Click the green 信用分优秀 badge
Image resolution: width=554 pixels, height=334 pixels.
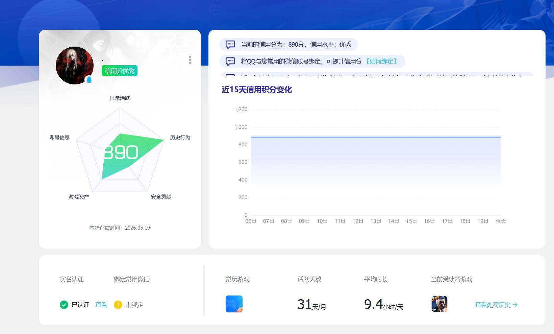120,71
